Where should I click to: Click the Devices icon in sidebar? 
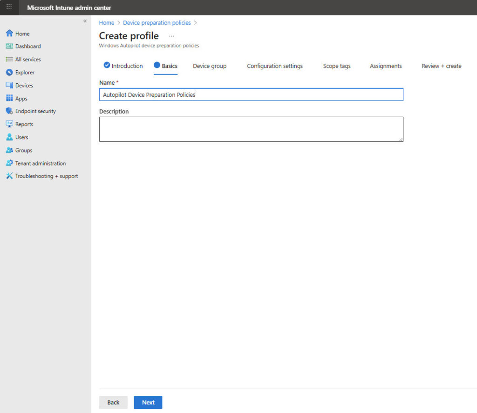[x=9, y=86]
